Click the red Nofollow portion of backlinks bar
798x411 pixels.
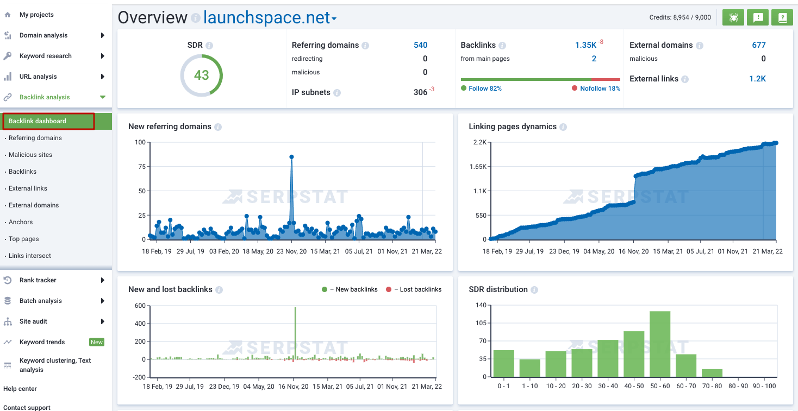click(x=606, y=79)
